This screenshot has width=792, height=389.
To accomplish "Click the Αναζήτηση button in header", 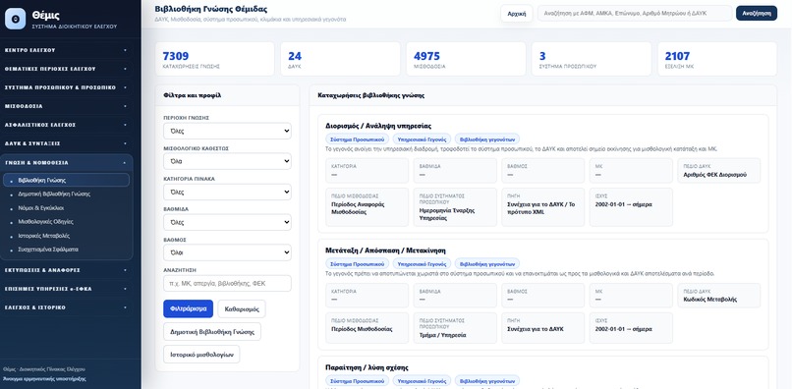I will click(757, 13).
